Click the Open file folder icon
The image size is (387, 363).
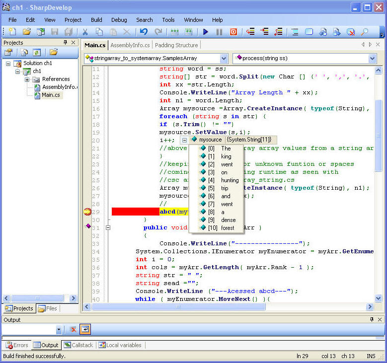(x=27, y=32)
